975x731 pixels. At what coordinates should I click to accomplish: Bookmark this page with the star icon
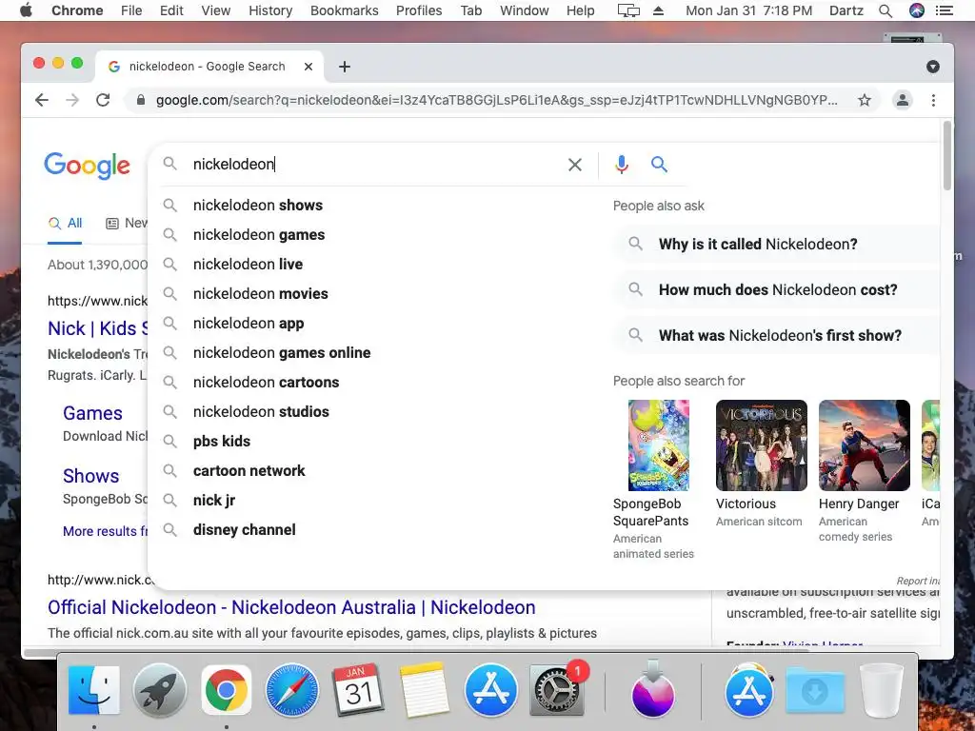865,100
